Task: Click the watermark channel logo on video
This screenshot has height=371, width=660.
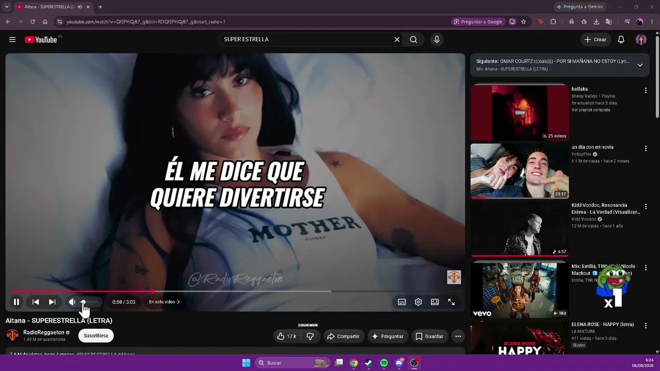Action: click(454, 277)
